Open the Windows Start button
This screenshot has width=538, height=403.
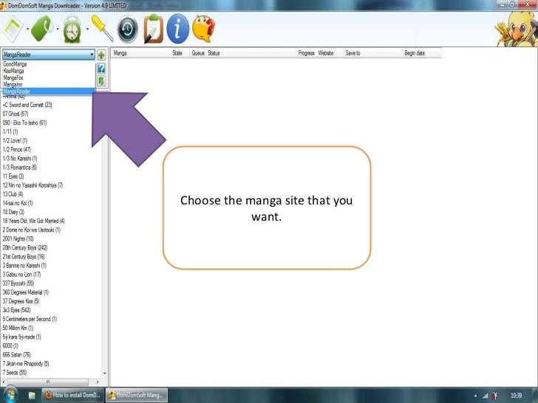click(10, 395)
